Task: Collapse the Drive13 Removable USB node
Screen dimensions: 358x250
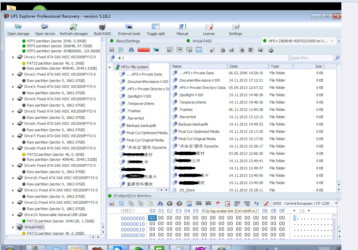Action: coord(13,215)
